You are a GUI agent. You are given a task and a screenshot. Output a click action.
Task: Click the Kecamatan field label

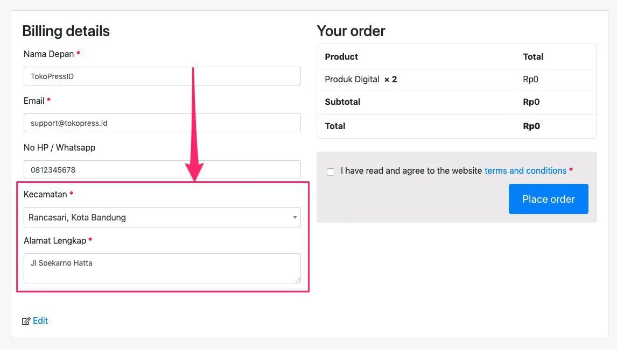(45, 194)
